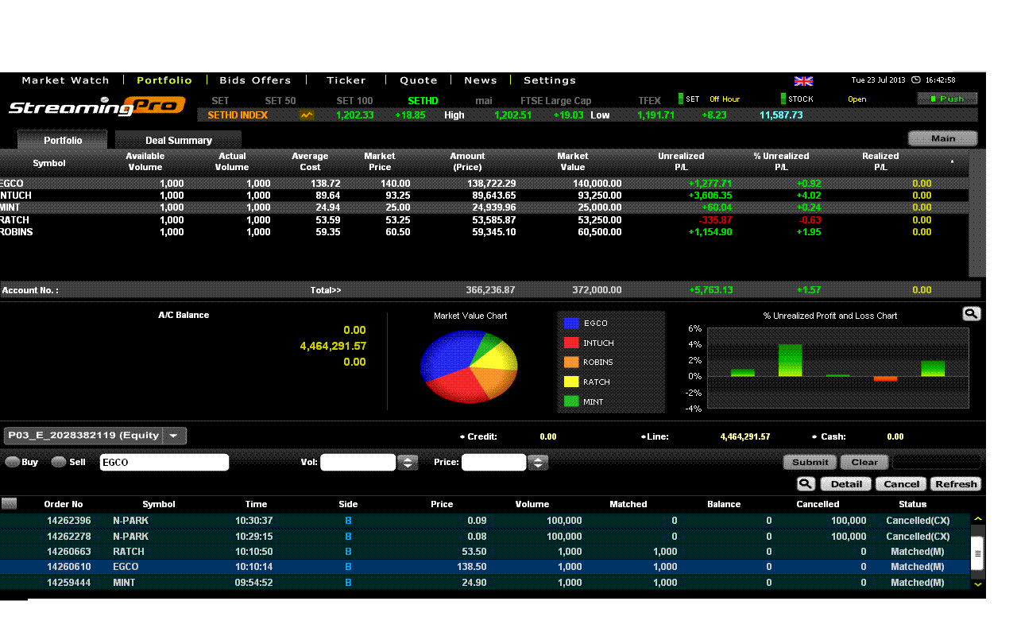Click the Status column header in order list
The height and width of the screenshot is (636, 1017).
coord(912,504)
